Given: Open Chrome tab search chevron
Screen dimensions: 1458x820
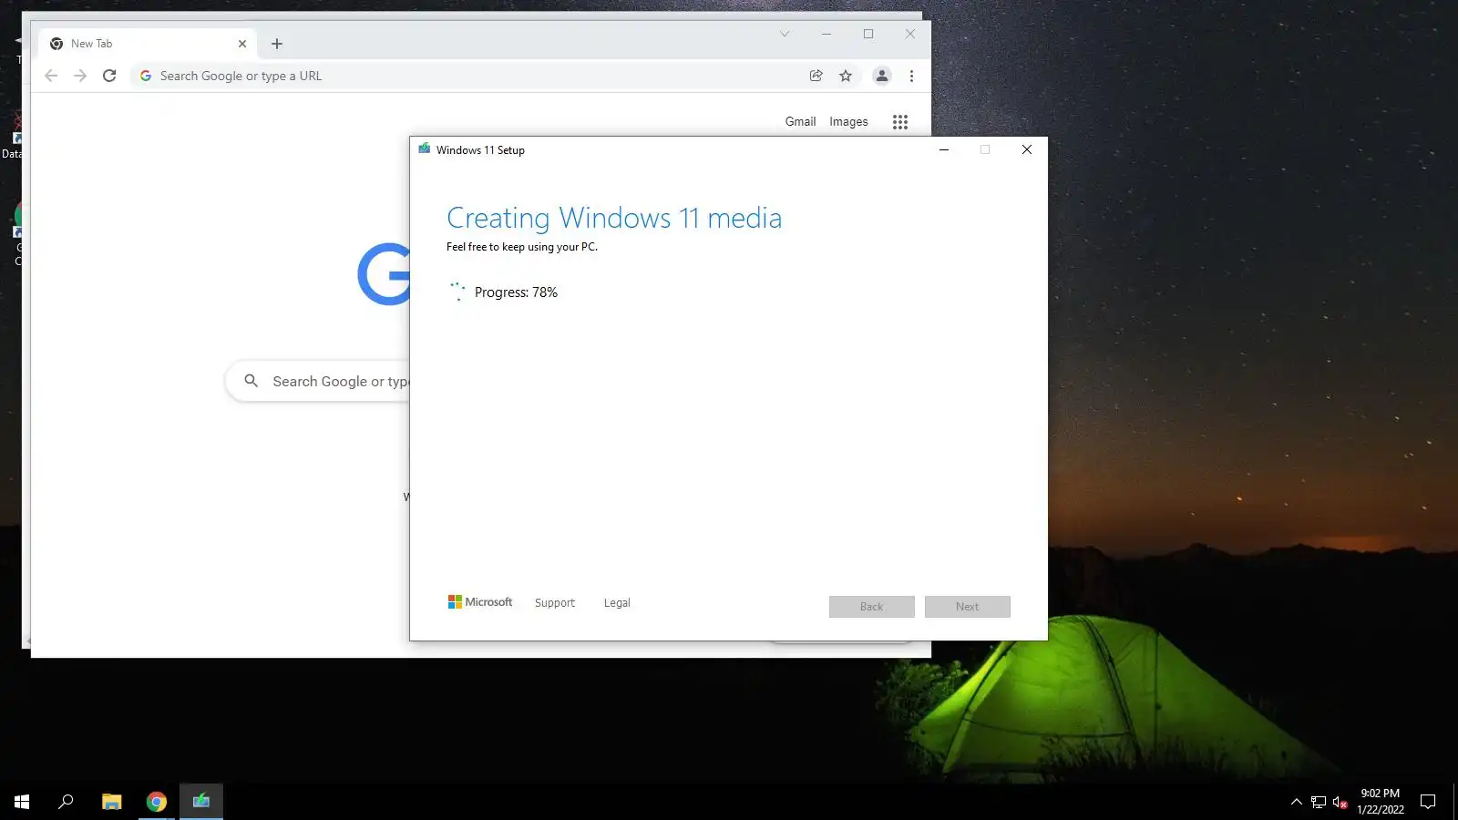Looking at the screenshot, I should pyautogui.click(x=785, y=34).
